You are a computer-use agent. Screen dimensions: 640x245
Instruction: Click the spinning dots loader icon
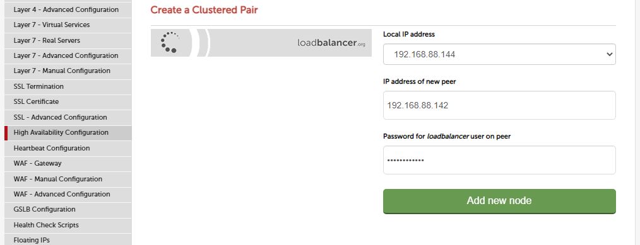[x=169, y=42]
